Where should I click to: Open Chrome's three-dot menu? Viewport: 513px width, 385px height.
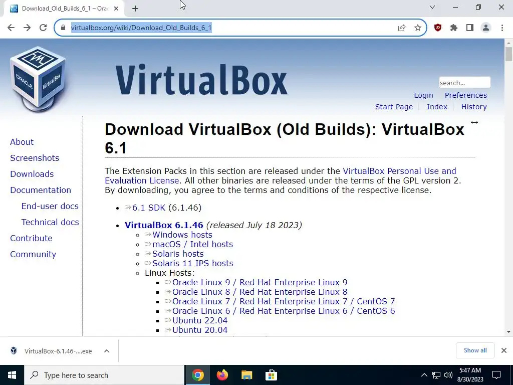(502, 28)
